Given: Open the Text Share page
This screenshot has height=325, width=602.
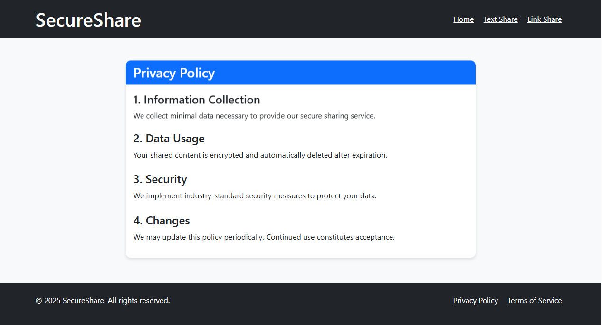Looking at the screenshot, I should 500,19.
